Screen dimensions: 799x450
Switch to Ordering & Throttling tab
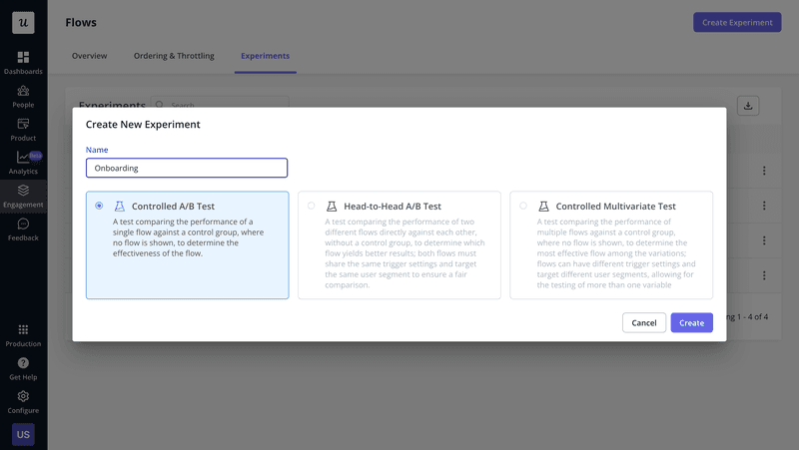[x=174, y=56]
